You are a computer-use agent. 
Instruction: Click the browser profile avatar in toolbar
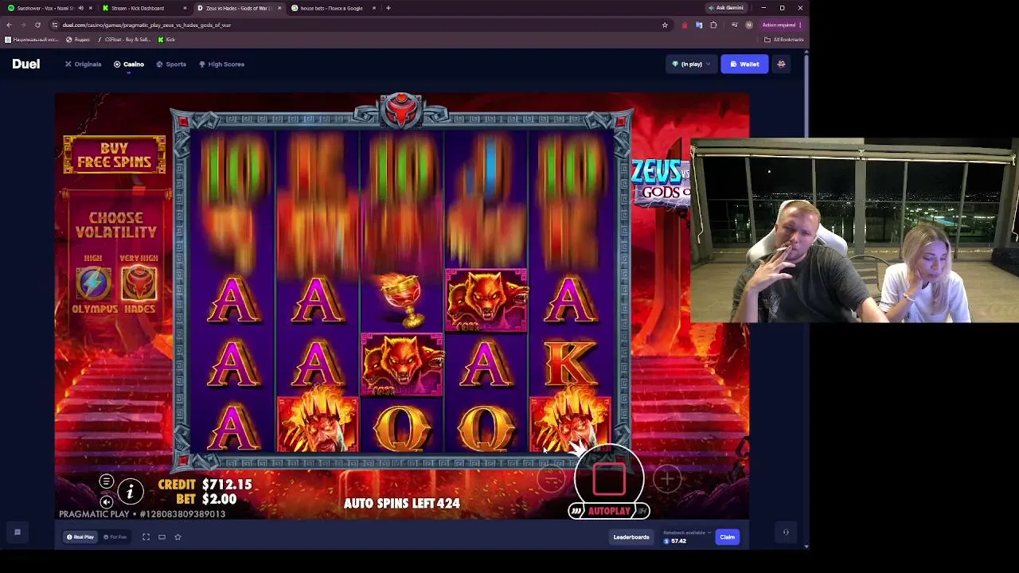[748, 25]
